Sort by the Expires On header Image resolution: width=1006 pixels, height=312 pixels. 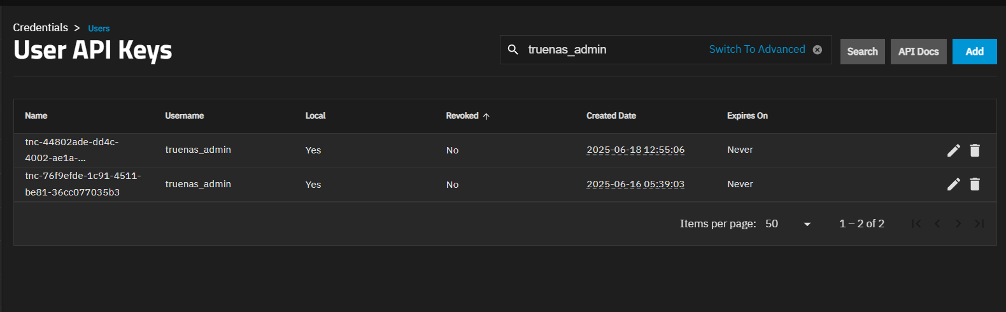point(747,116)
